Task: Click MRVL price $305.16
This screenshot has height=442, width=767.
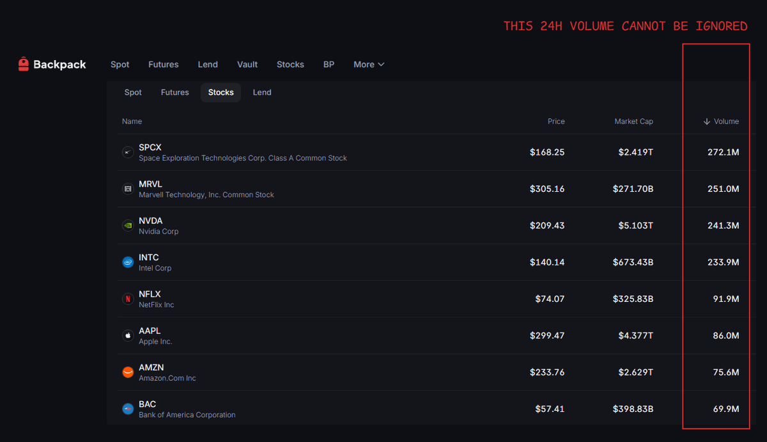Action: [x=547, y=189]
